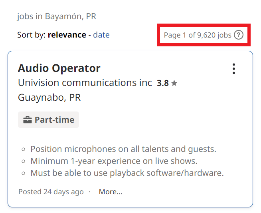
Task: Select the relevance sort option
Action: (x=67, y=35)
